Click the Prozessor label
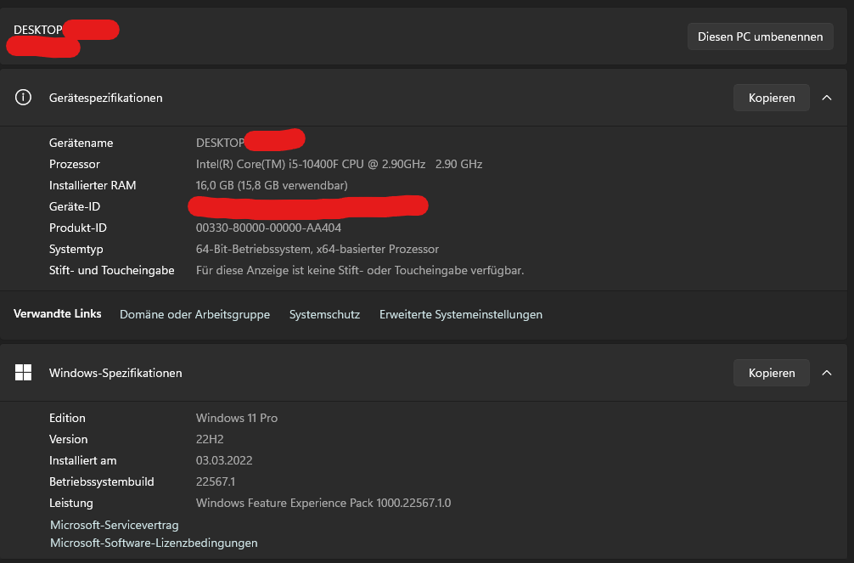The width and height of the screenshot is (854, 563). point(75,164)
